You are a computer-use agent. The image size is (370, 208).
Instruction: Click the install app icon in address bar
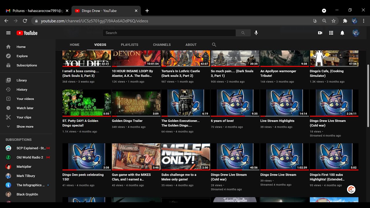[x=315, y=21]
